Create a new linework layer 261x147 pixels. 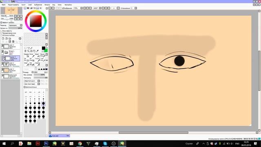pos(7,38)
